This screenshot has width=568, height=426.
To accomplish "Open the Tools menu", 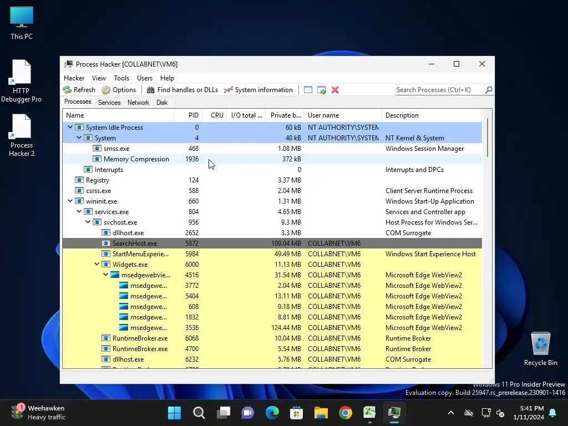I will (121, 78).
